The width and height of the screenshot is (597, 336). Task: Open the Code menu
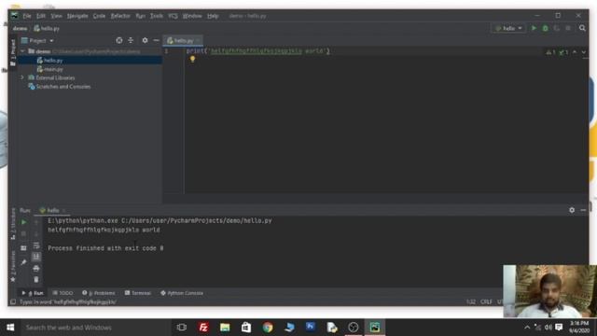pos(99,16)
